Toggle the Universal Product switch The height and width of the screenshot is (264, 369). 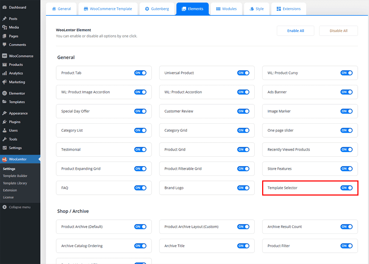point(243,73)
